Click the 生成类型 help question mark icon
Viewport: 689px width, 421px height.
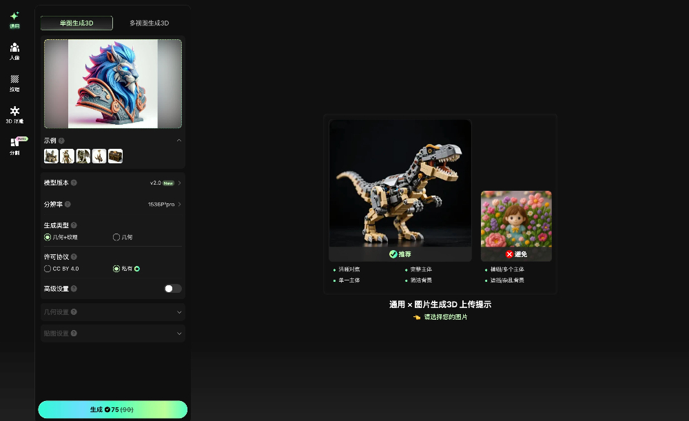pyautogui.click(x=75, y=225)
